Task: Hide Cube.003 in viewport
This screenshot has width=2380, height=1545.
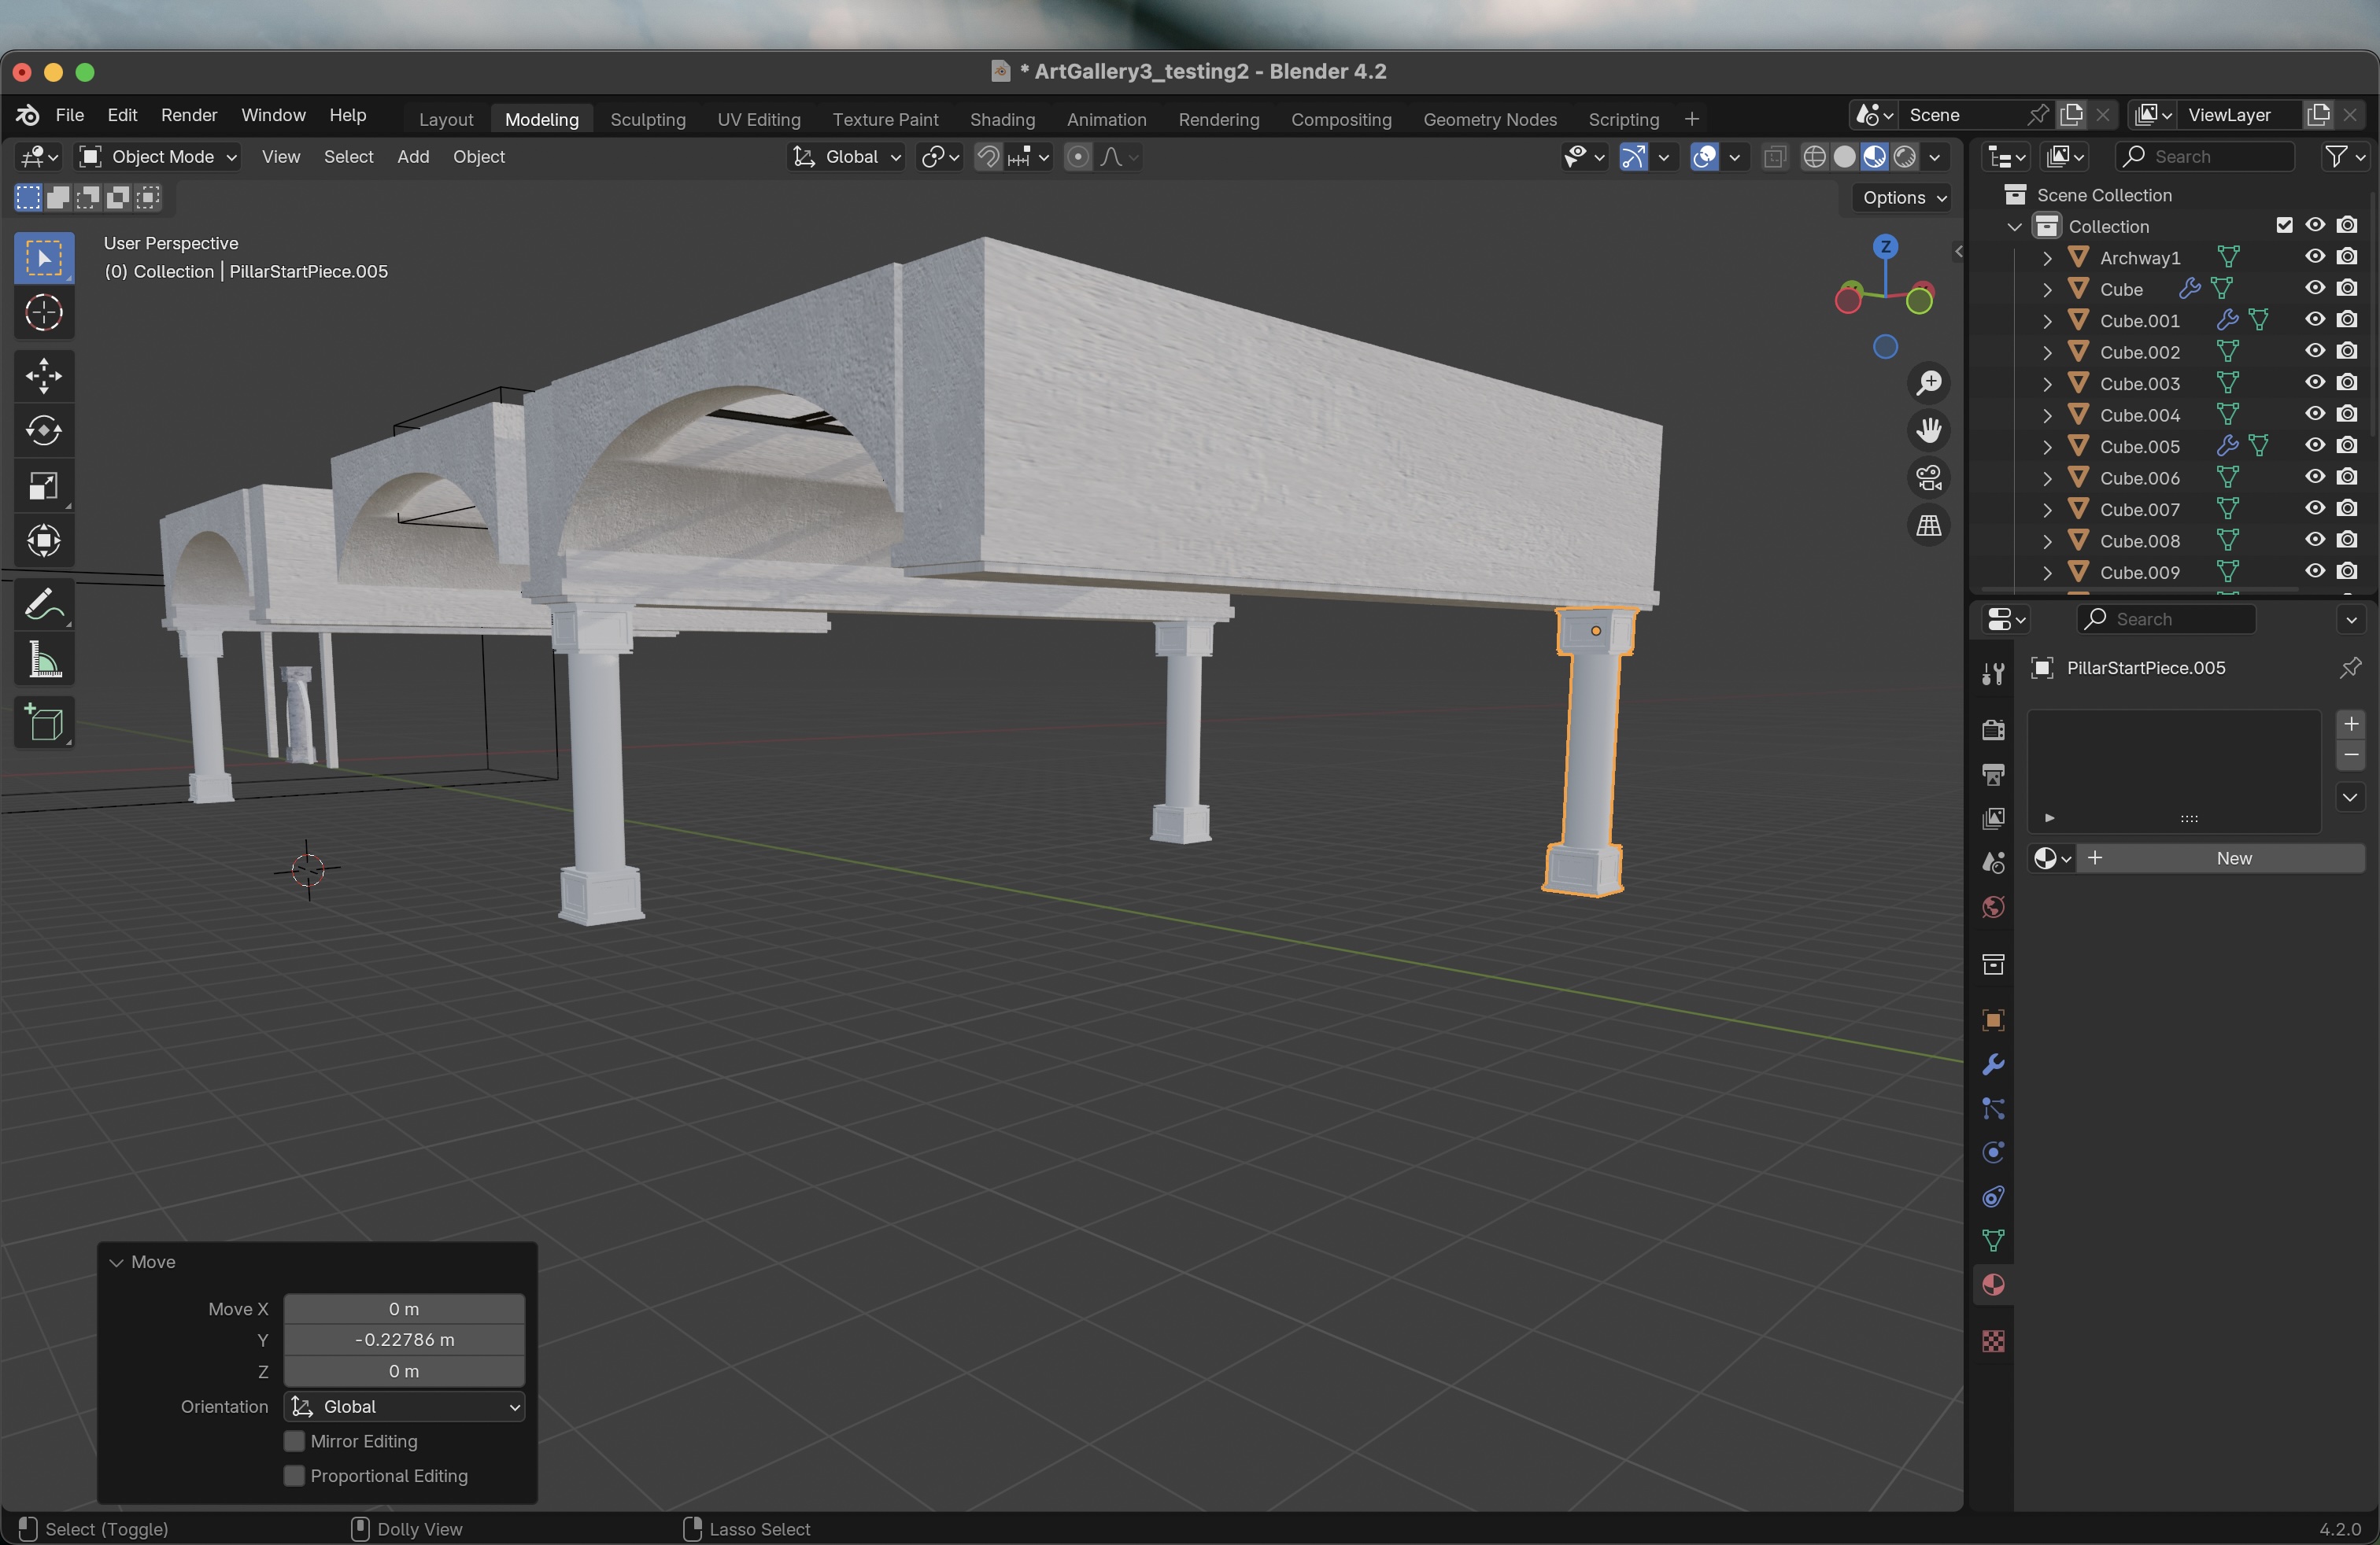Action: [x=2315, y=383]
